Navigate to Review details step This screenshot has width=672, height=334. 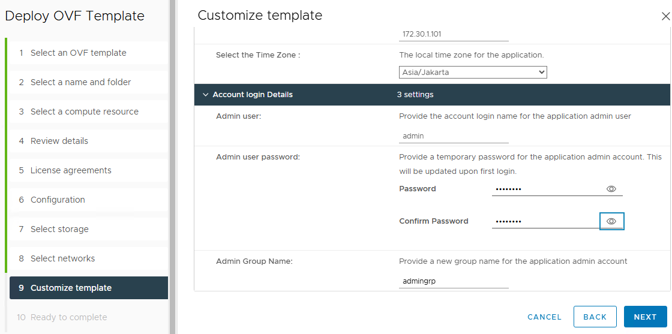tap(59, 141)
